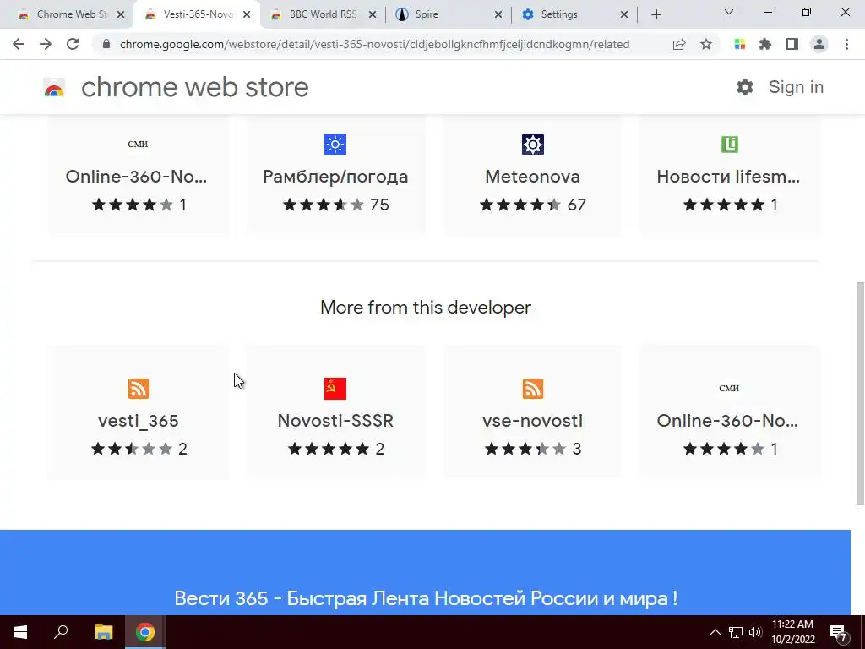Close the Spire tab

click(498, 15)
